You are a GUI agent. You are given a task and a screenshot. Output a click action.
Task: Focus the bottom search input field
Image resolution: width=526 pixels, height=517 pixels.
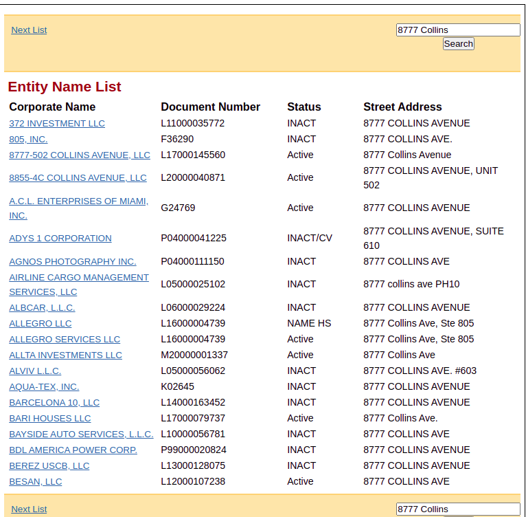pos(458,509)
